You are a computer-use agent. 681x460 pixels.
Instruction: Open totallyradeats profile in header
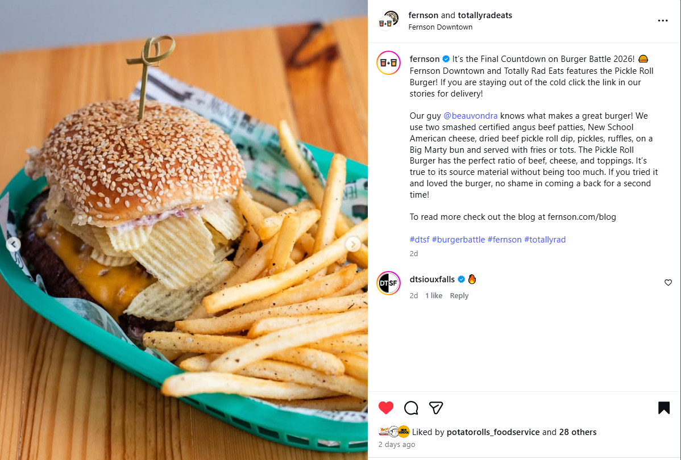point(485,15)
